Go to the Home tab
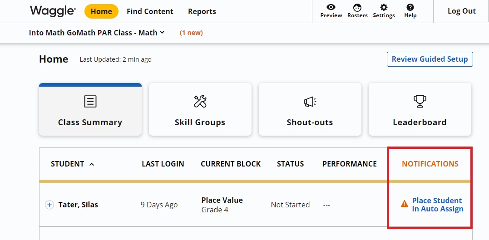This screenshot has width=489, height=240. (x=101, y=11)
